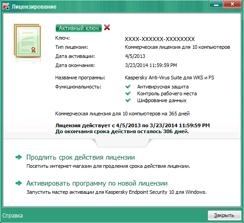Open the Справка help link
This screenshot has width=244, height=223.
(x=13, y=216)
